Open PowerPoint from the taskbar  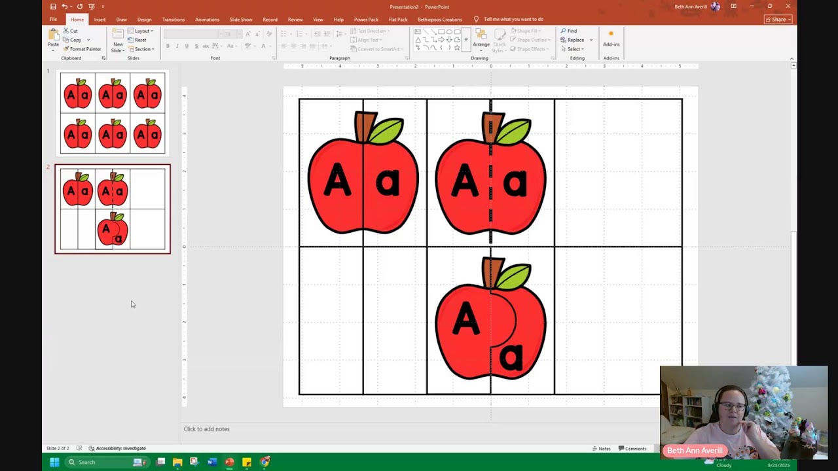[x=229, y=462]
